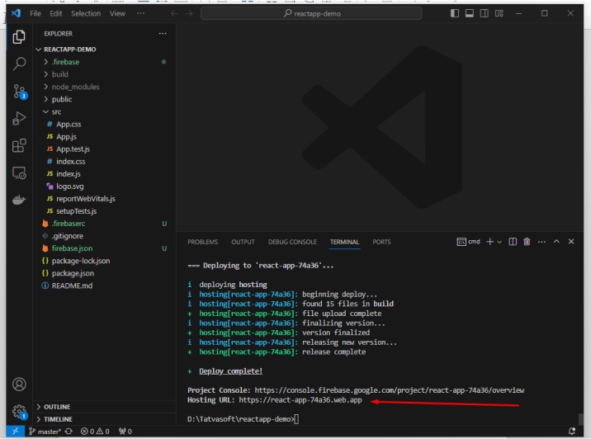Click the Accounts icon
591x439 pixels.
pos(19,385)
